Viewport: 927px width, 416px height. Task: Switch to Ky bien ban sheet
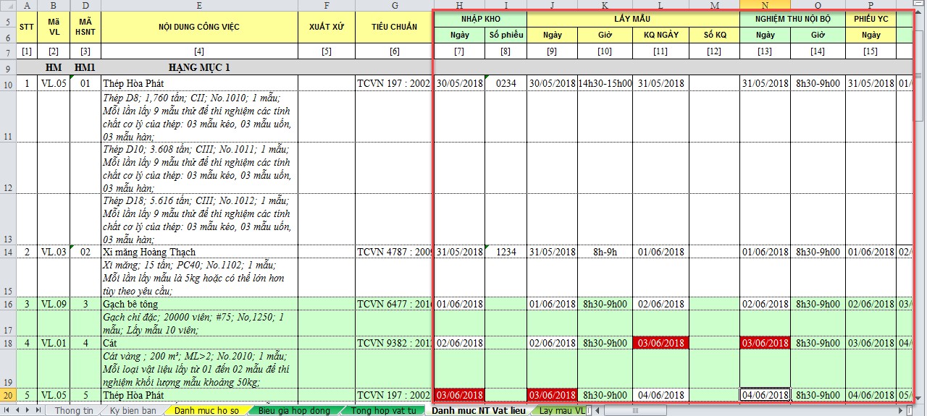133,410
